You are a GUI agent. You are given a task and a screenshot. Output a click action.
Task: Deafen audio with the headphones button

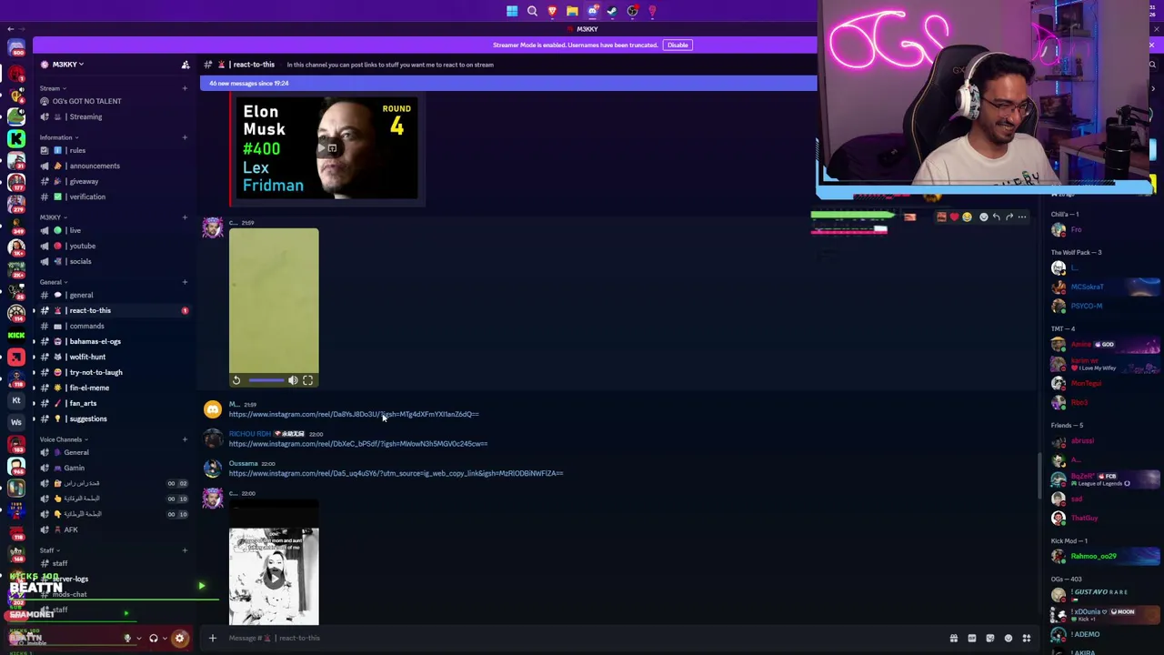(x=153, y=639)
